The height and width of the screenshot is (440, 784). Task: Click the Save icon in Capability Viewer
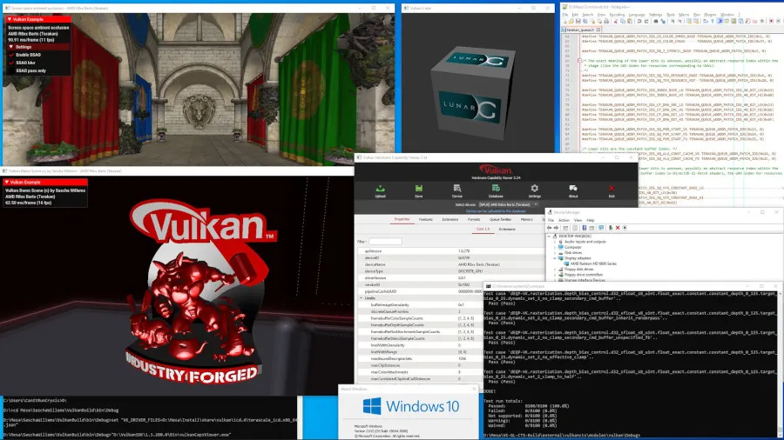point(418,189)
